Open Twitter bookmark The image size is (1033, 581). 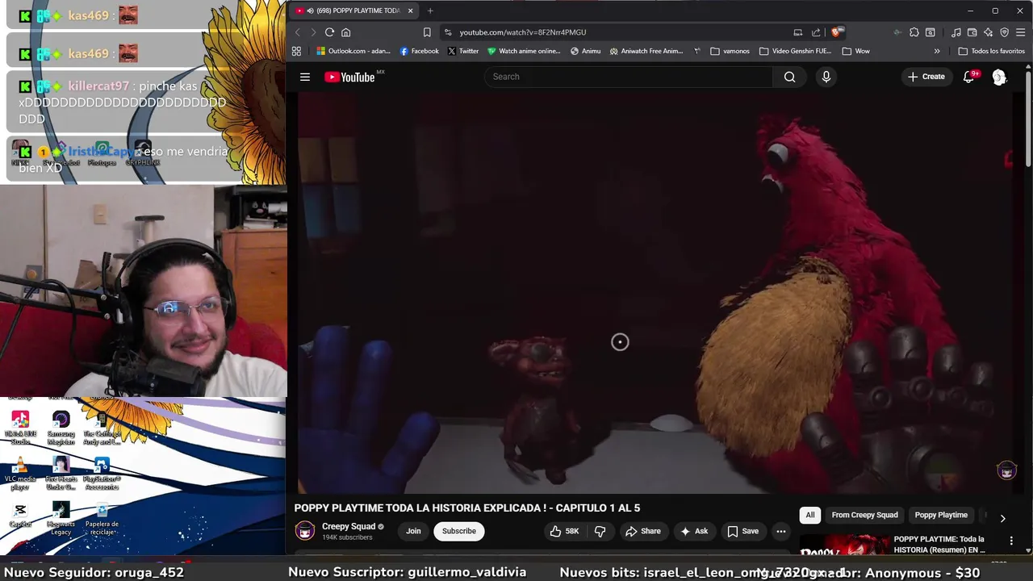(463, 51)
